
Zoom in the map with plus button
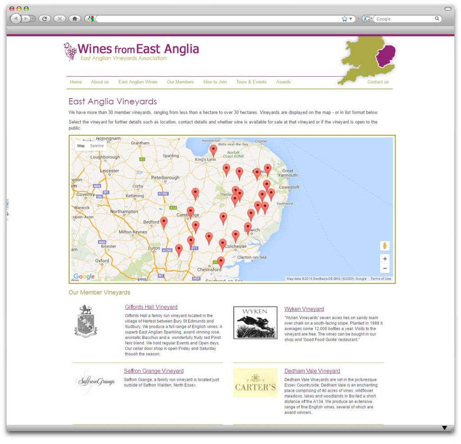(384, 259)
